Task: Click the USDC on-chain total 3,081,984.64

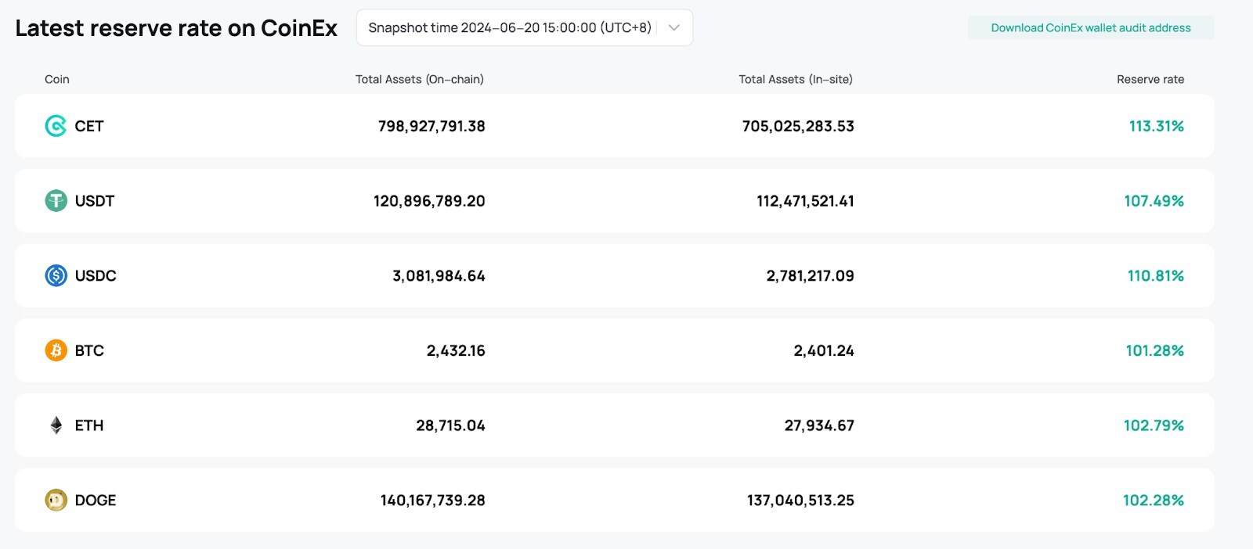Action: (439, 275)
